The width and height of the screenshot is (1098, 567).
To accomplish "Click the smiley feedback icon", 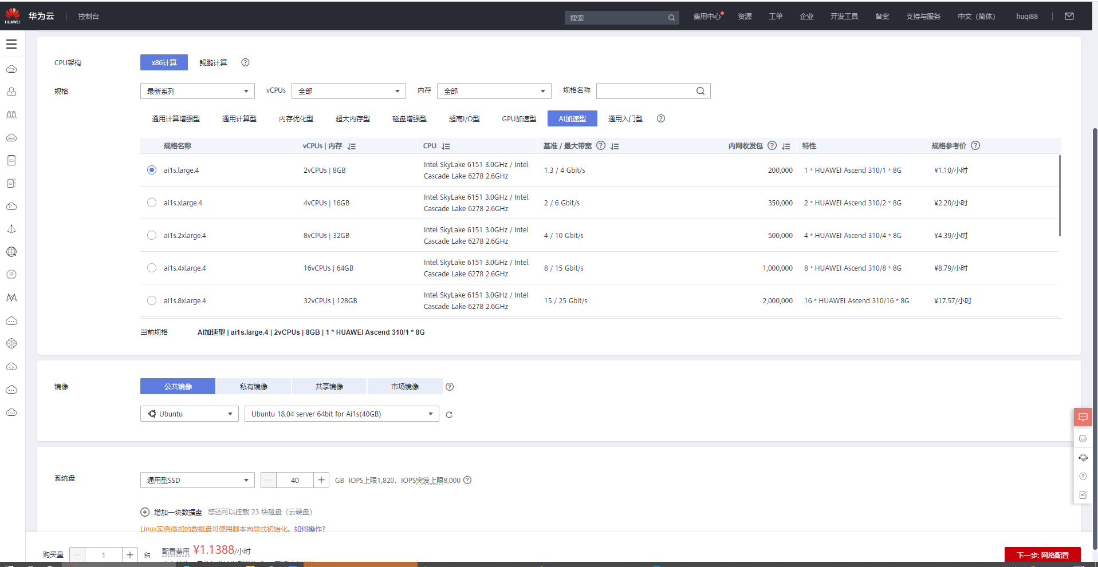I will [x=1083, y=439].
